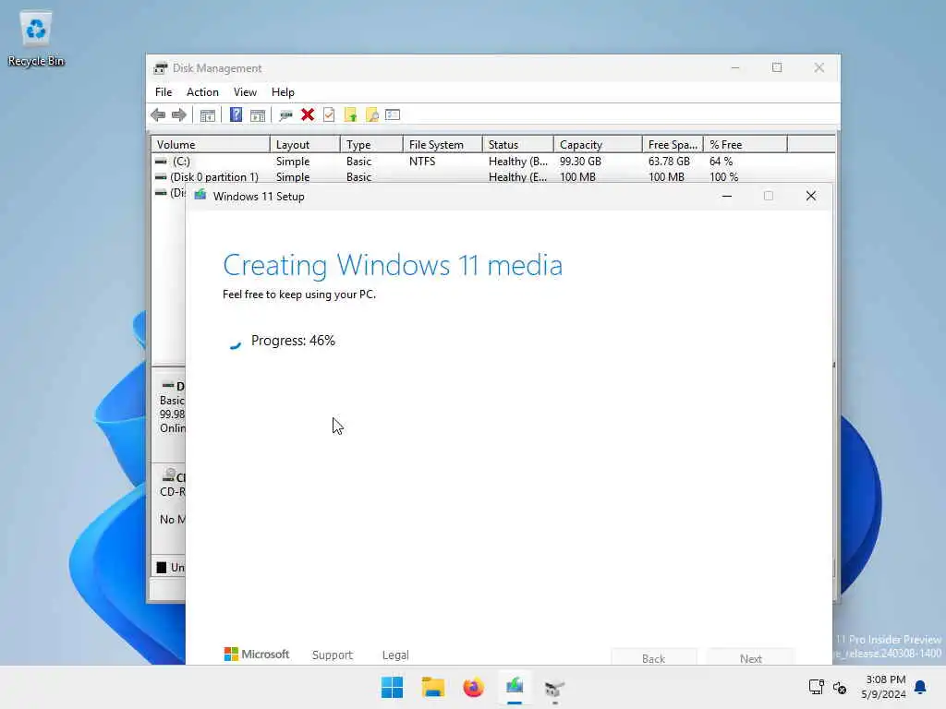This screenshot has width=946, height=709.
Task: Click the Progress: 46% text
Action: click(x=293, y=341)
